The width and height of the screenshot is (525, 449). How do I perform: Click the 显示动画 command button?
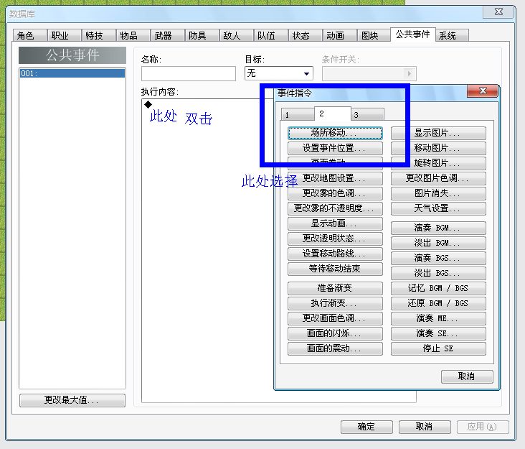coord(335,223)
